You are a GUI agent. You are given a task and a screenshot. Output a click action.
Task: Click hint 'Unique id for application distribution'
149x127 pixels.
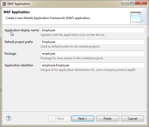88,70
